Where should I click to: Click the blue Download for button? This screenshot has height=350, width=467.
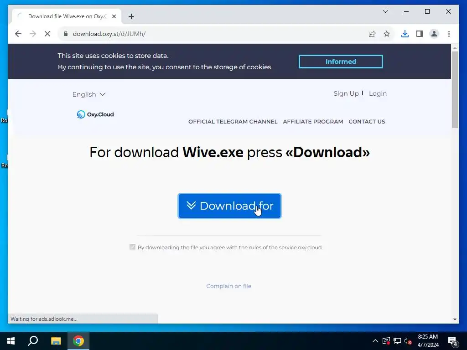(x=229, y=206)
